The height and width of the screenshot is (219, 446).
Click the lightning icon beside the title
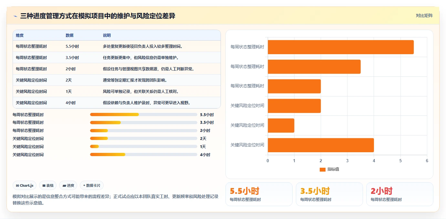pos(16,16)
